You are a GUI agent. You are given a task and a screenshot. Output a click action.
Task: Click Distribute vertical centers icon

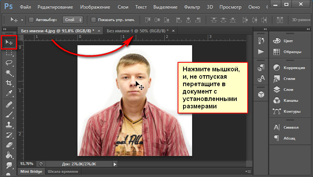(x=223, y=20)
